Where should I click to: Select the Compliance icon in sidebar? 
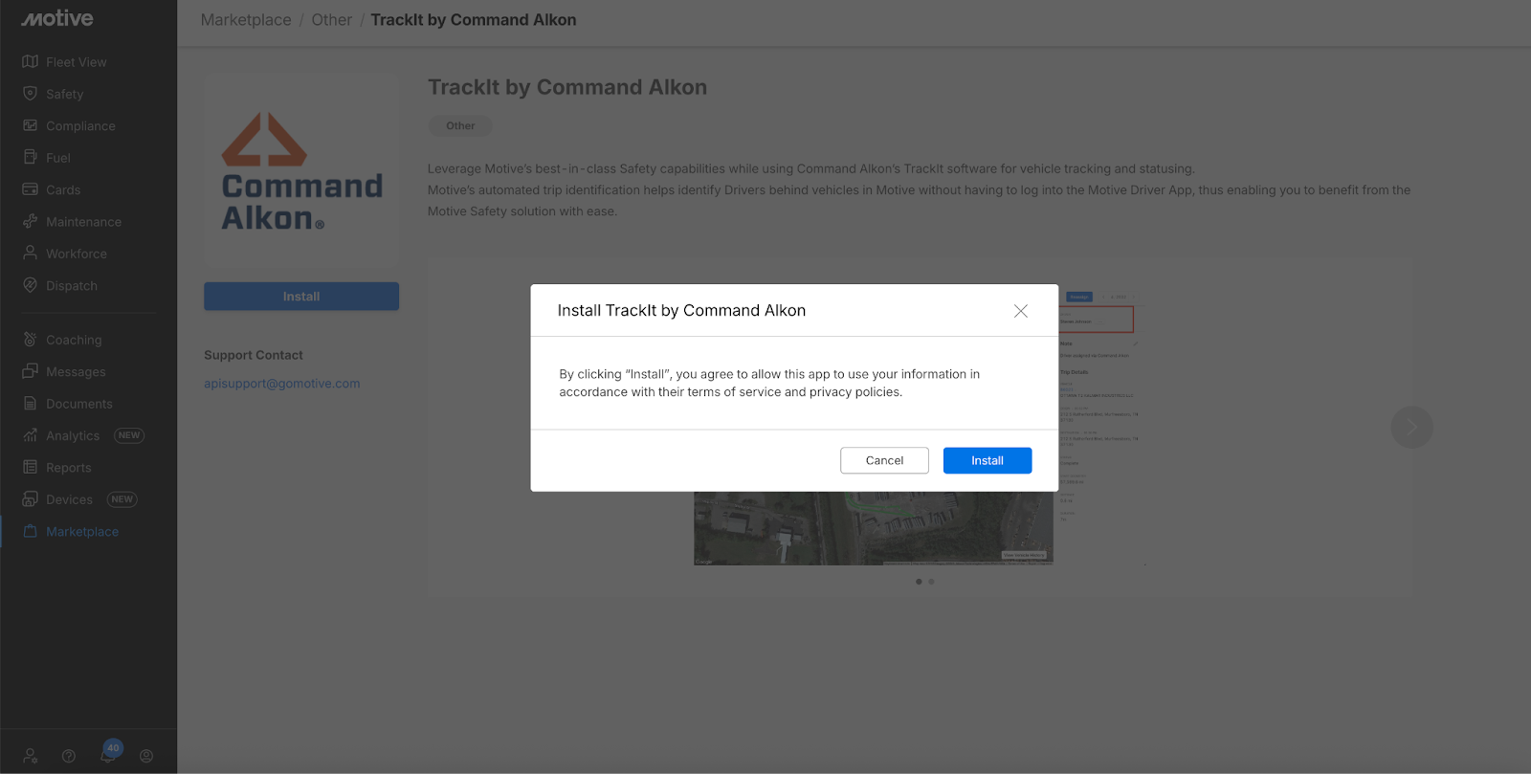point(31,125)
